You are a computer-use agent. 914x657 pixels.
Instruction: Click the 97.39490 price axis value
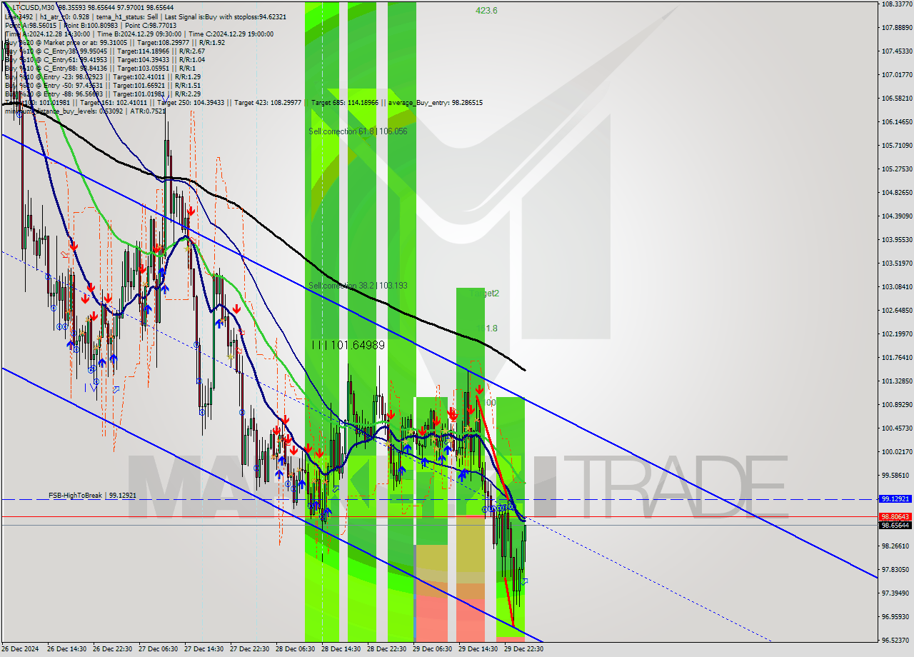pyautogui.click(x=897, y=593)
